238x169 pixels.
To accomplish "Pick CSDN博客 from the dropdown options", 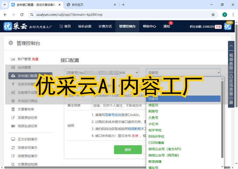I will [156, 143].
